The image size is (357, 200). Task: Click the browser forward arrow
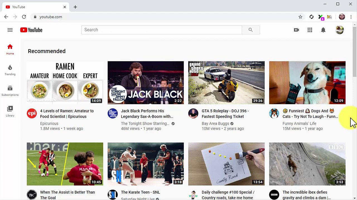tap(15, 17)
